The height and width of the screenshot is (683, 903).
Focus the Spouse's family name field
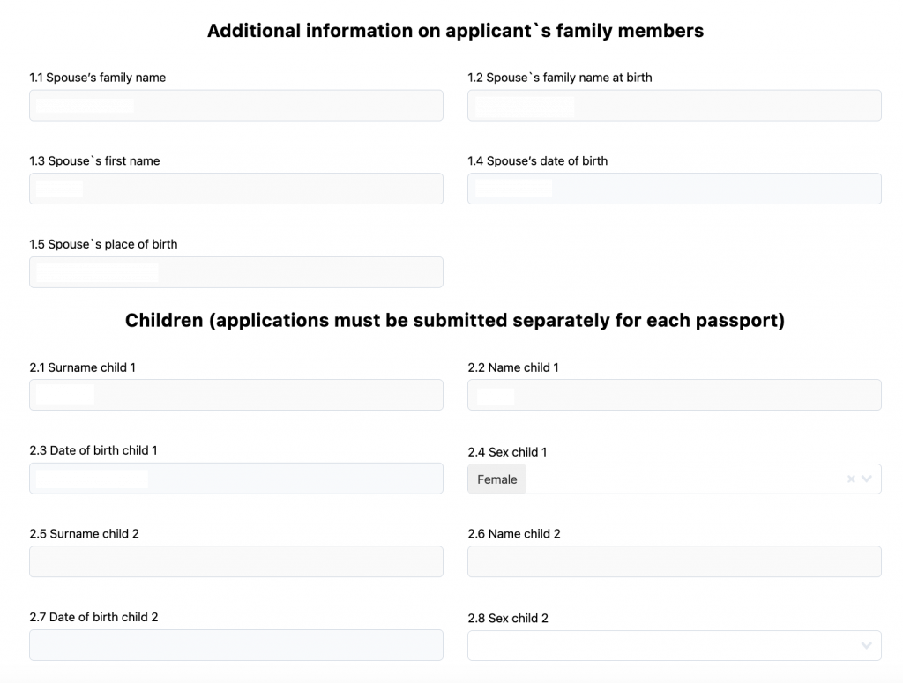[236, 105]
